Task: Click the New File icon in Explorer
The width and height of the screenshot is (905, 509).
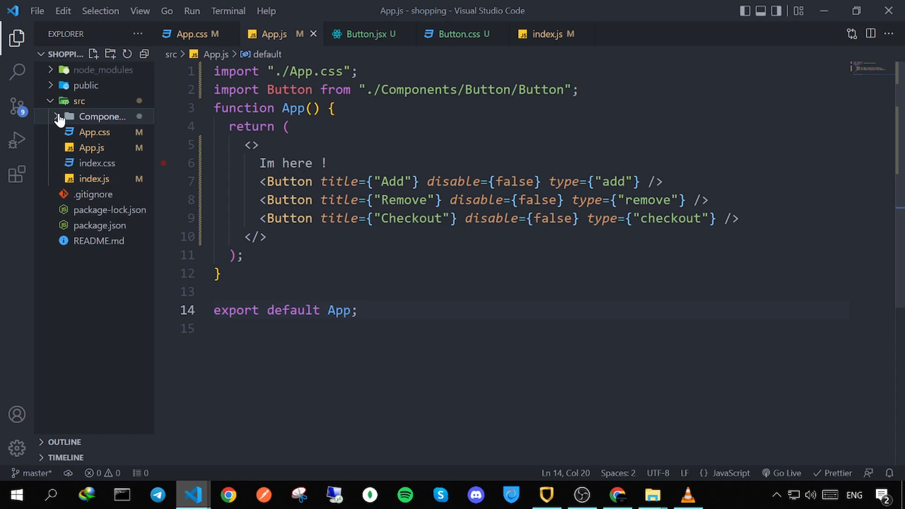Action: [x=93, y=54]
